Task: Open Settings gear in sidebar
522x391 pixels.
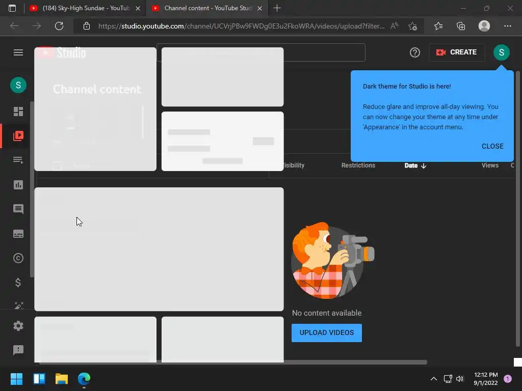Action: pyautogui.click(x=18, y=326)
